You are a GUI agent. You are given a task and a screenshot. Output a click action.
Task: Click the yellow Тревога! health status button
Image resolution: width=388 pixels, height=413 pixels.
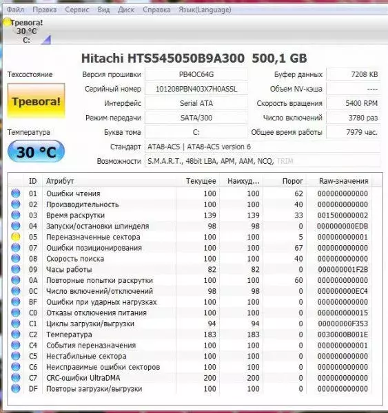[36, 101]
